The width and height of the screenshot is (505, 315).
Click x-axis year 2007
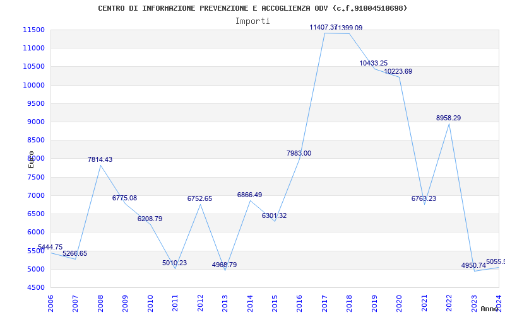75,304
